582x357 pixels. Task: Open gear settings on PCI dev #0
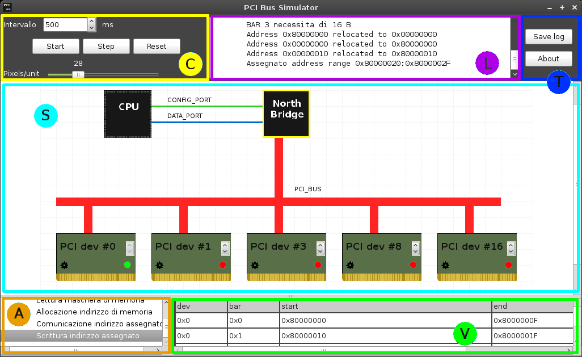click(64, 265)
